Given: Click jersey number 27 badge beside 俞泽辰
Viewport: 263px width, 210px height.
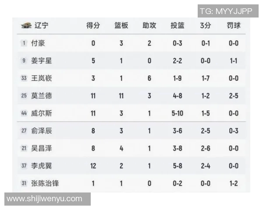Looking at the screenshot, I should pyautogui.click(x=24, y=130).
